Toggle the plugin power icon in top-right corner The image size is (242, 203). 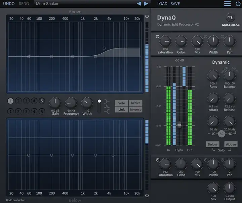tap(238, 4)
